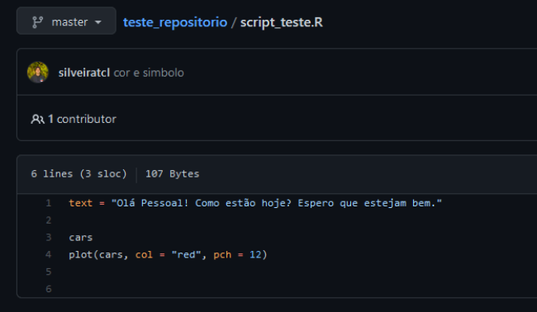Viewport: 537px width, 312px height.
Task: Open silveiratcl's avatar image
Action: (x=38, y=72)
